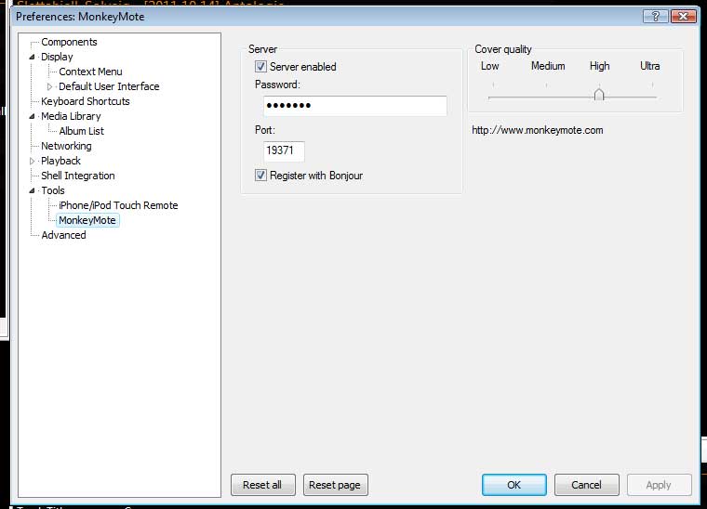Click the Apply button
Viewport: 707px width, 509px height.
point(659,485)
